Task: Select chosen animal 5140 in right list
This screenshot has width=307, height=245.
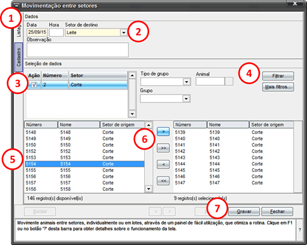Action: (233, 138)
